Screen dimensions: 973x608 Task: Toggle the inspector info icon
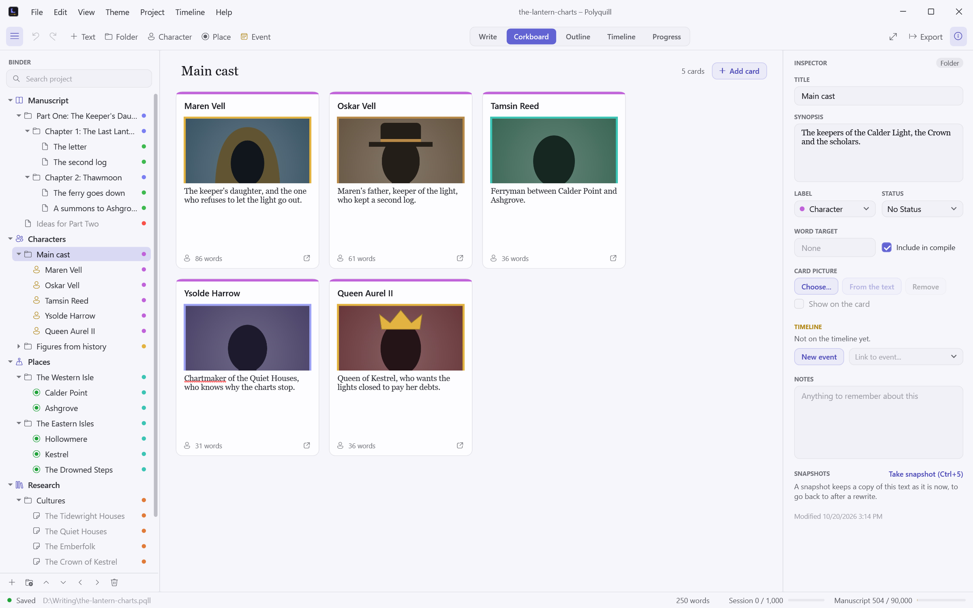[958, 36]
